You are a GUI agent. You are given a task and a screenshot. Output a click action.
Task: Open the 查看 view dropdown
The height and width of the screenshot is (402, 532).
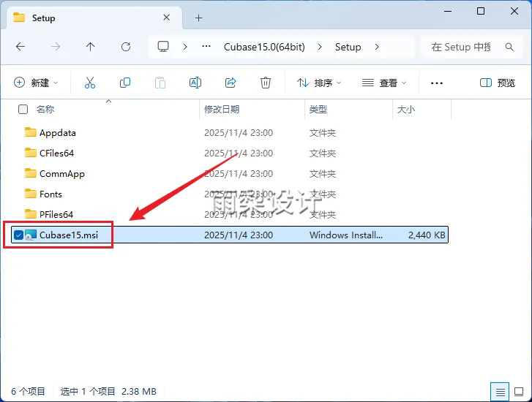[384, 83]
